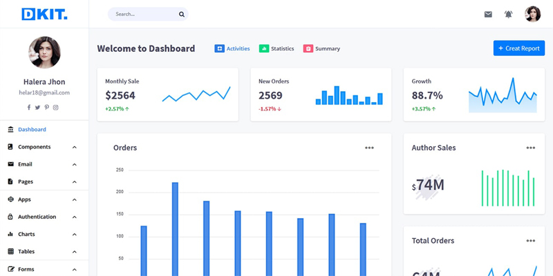Click the green Statistics tab icon
The width and height of the screenshot is (553, 276).
[264, 48]
